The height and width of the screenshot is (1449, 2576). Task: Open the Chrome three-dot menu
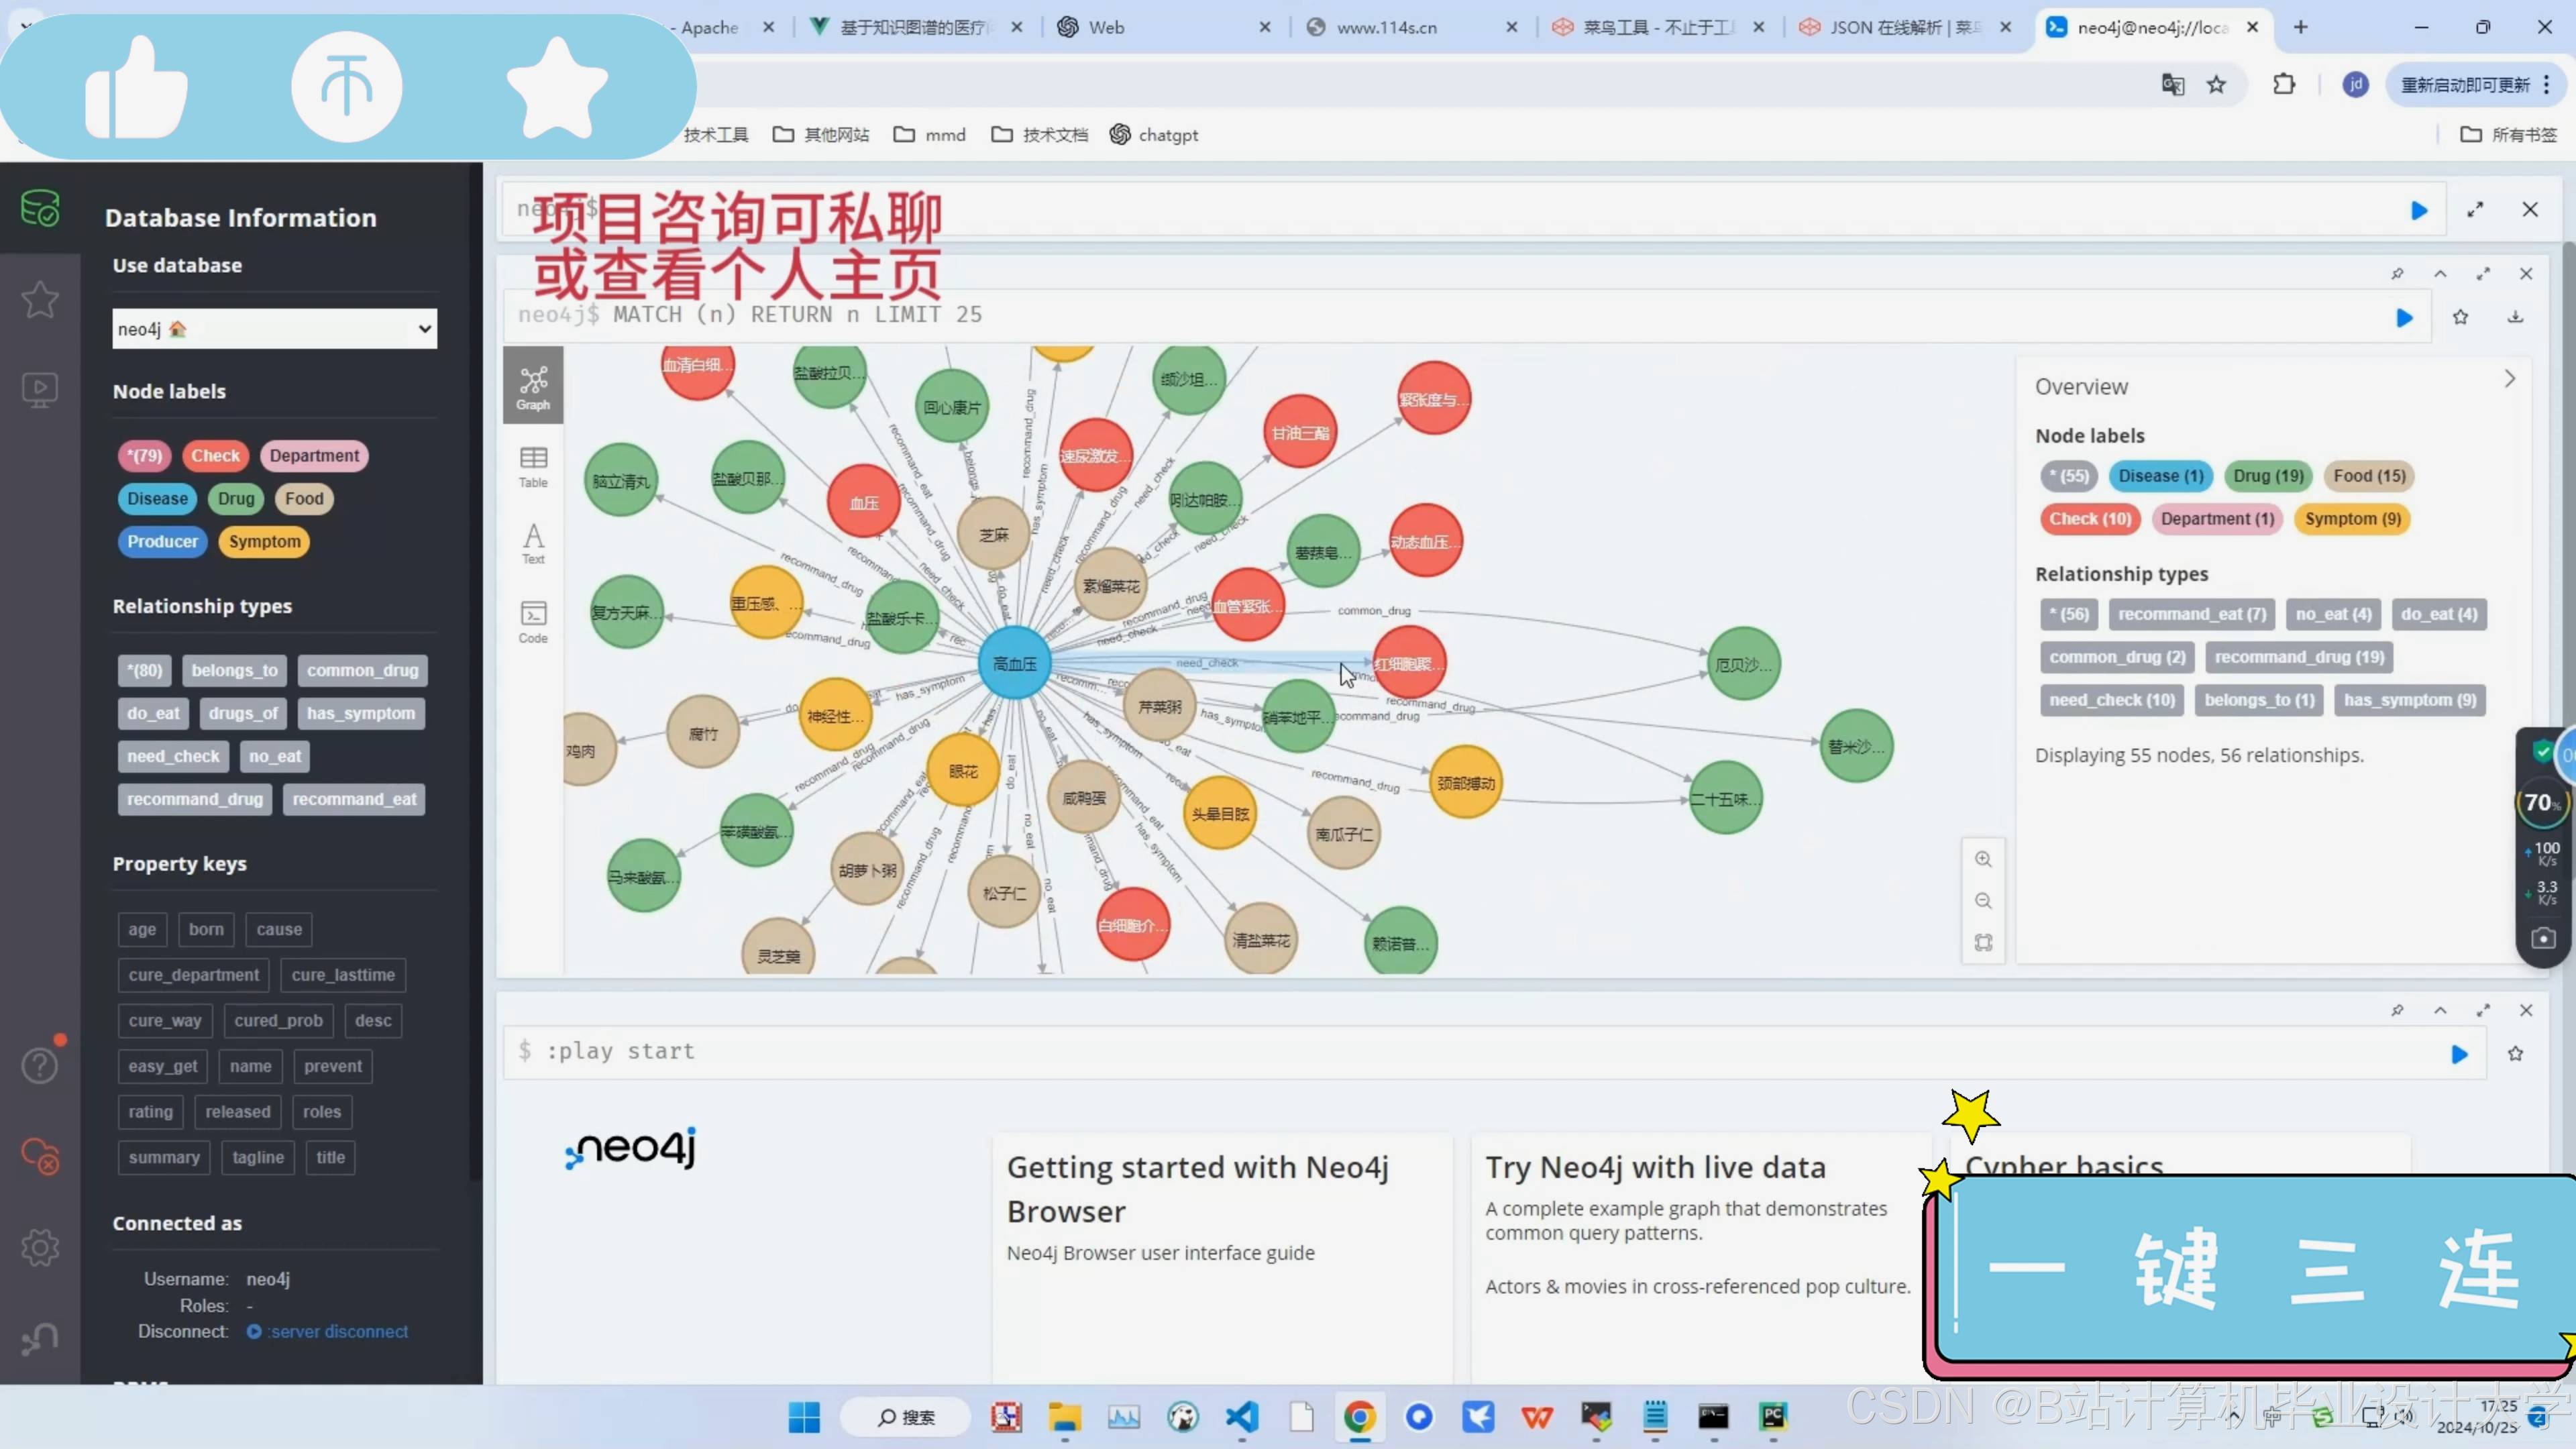point(2546,84)
